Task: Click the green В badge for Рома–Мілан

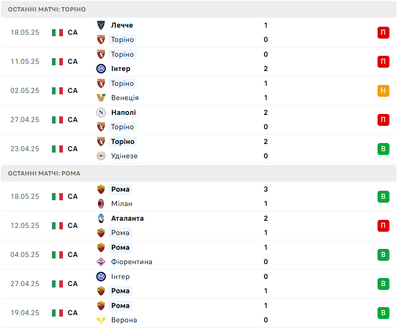Action: pyautogui.click(x=383, y=196)
